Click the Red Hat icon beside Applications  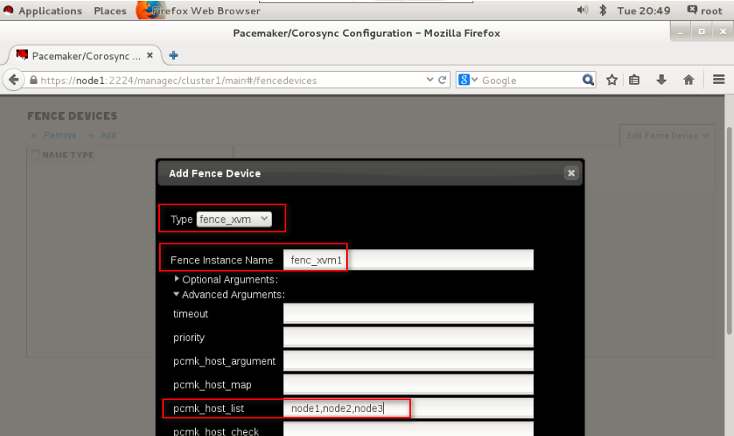point(9,10)
